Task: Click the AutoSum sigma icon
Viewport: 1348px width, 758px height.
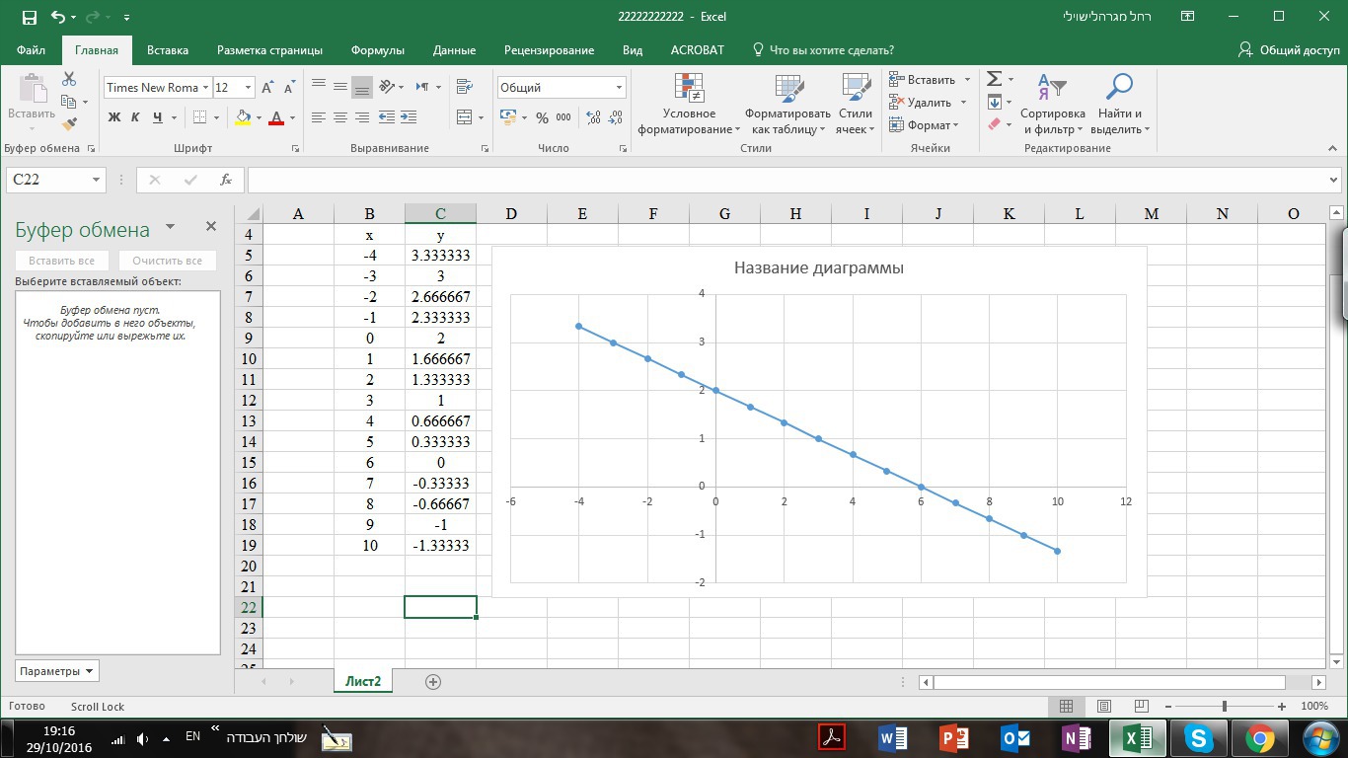Action: [x=995, y=79]
